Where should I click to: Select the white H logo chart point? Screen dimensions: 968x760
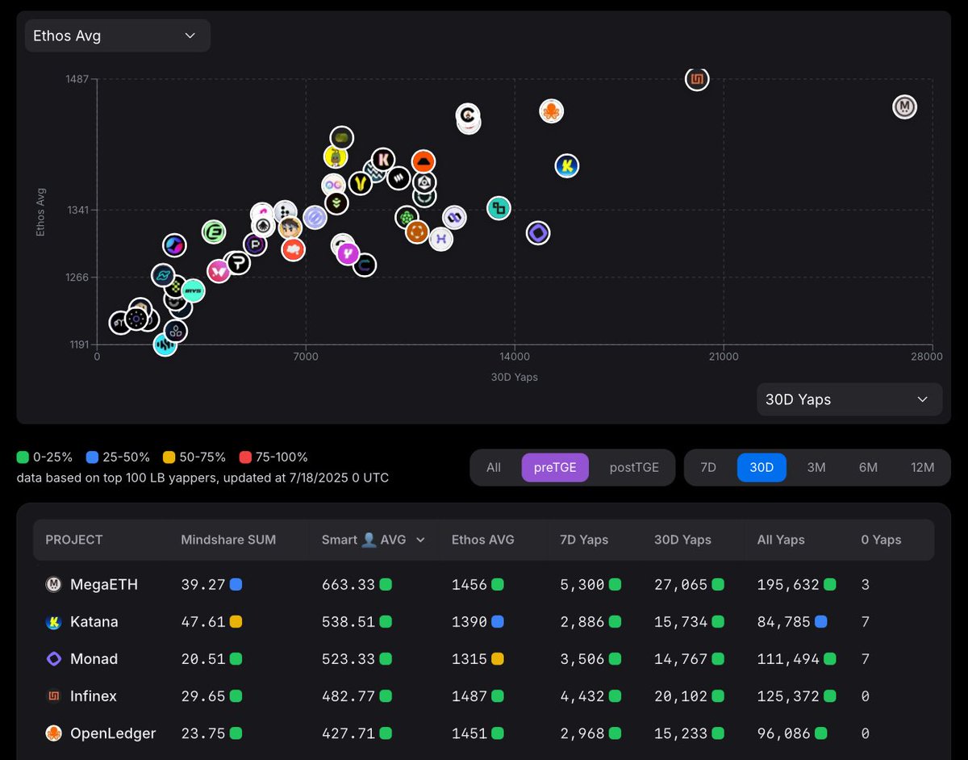pyautogui.click(x=440, y=239)
